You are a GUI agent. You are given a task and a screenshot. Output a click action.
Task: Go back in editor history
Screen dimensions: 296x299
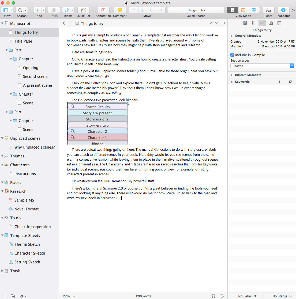[x=64, y=23]
